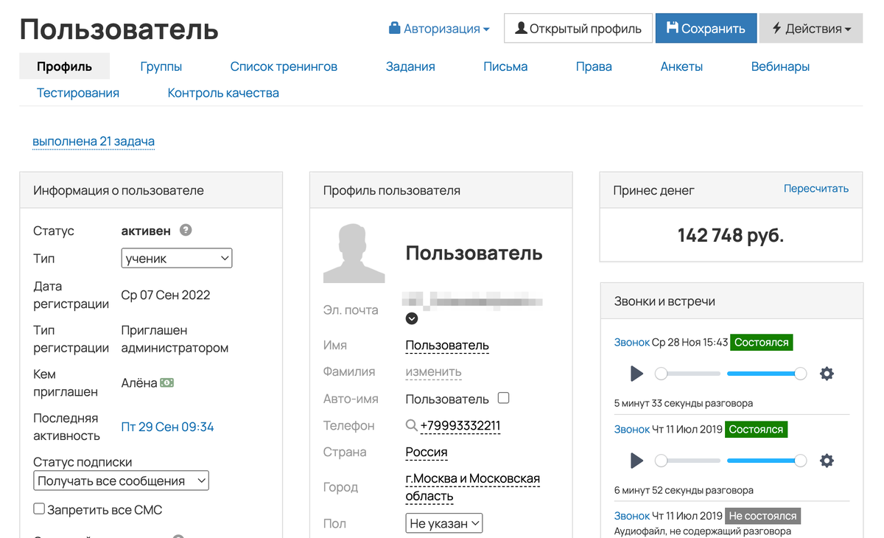Click the question mark beside status 'активен'

185,230
